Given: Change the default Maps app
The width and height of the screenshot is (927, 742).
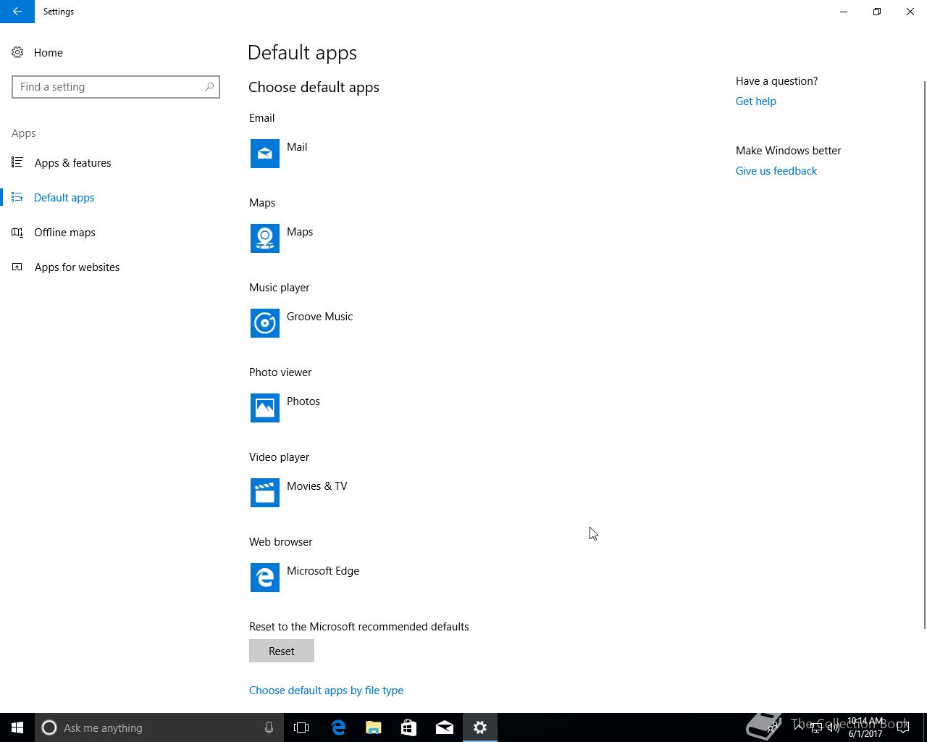Looking at the screenshot, I should tap(300, 232).
